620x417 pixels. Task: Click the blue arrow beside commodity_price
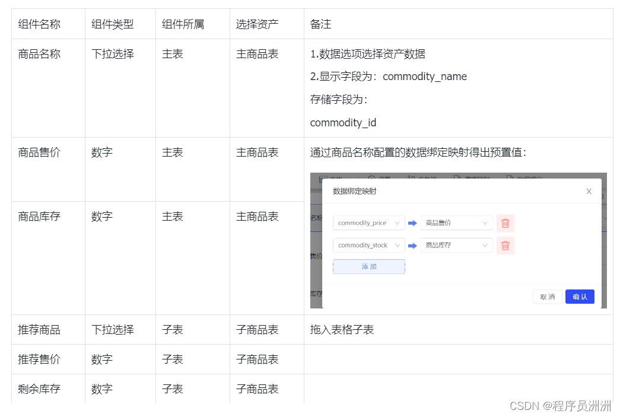point(413,223)
